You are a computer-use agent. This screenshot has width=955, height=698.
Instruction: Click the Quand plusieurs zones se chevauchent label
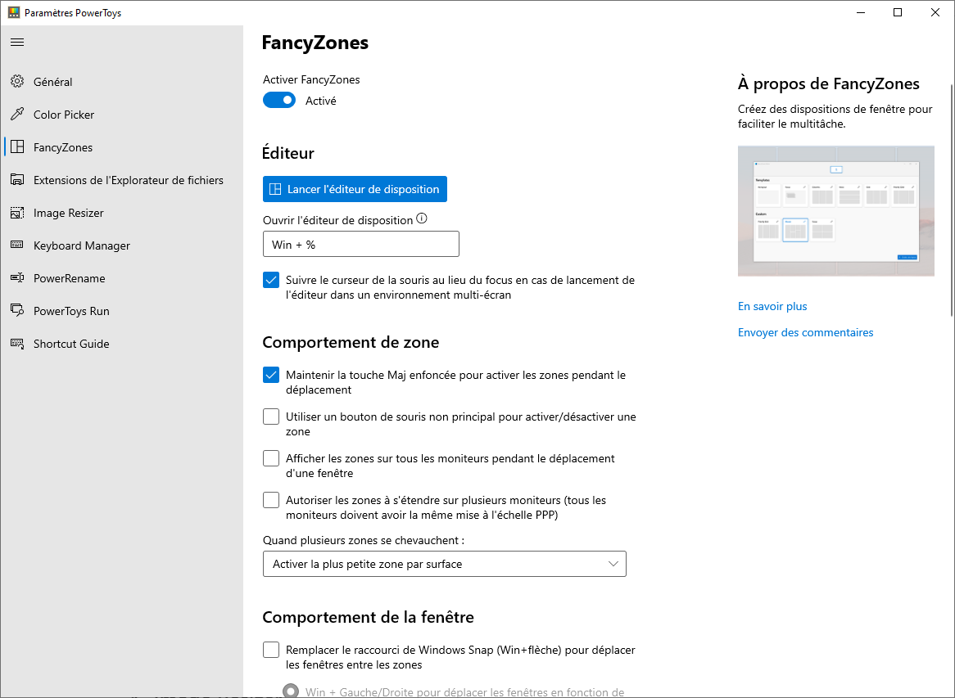[x=364, y=540]
